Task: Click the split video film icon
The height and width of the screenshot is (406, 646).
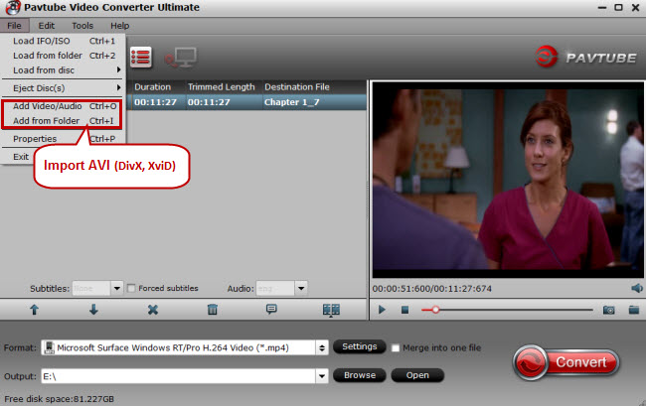Action: click(x=331, y=310)
